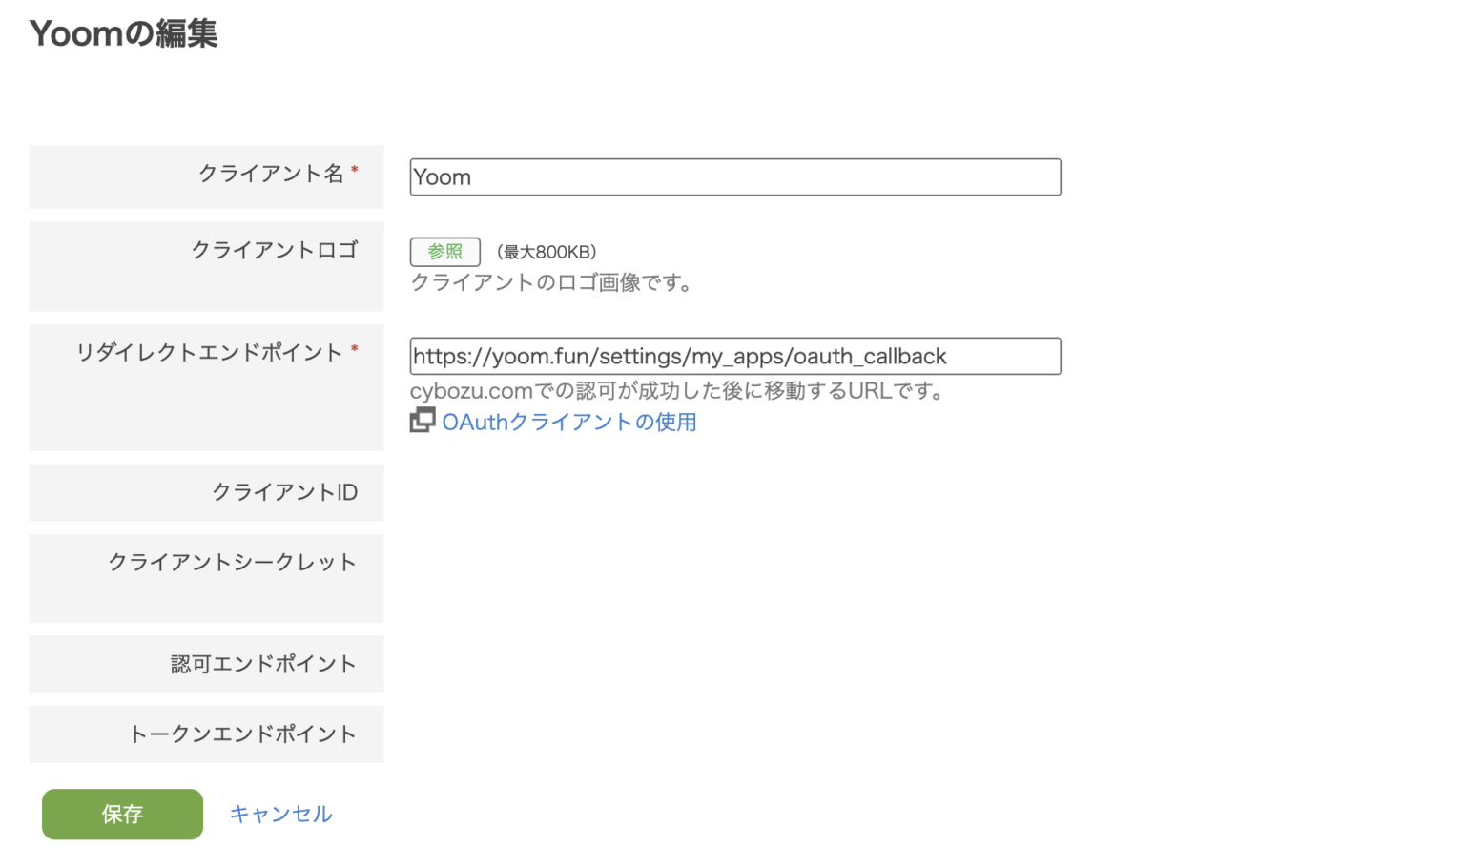
Task: Click the リダイレクトエンドポイント URL input field
Action: (x=734, y=356)
